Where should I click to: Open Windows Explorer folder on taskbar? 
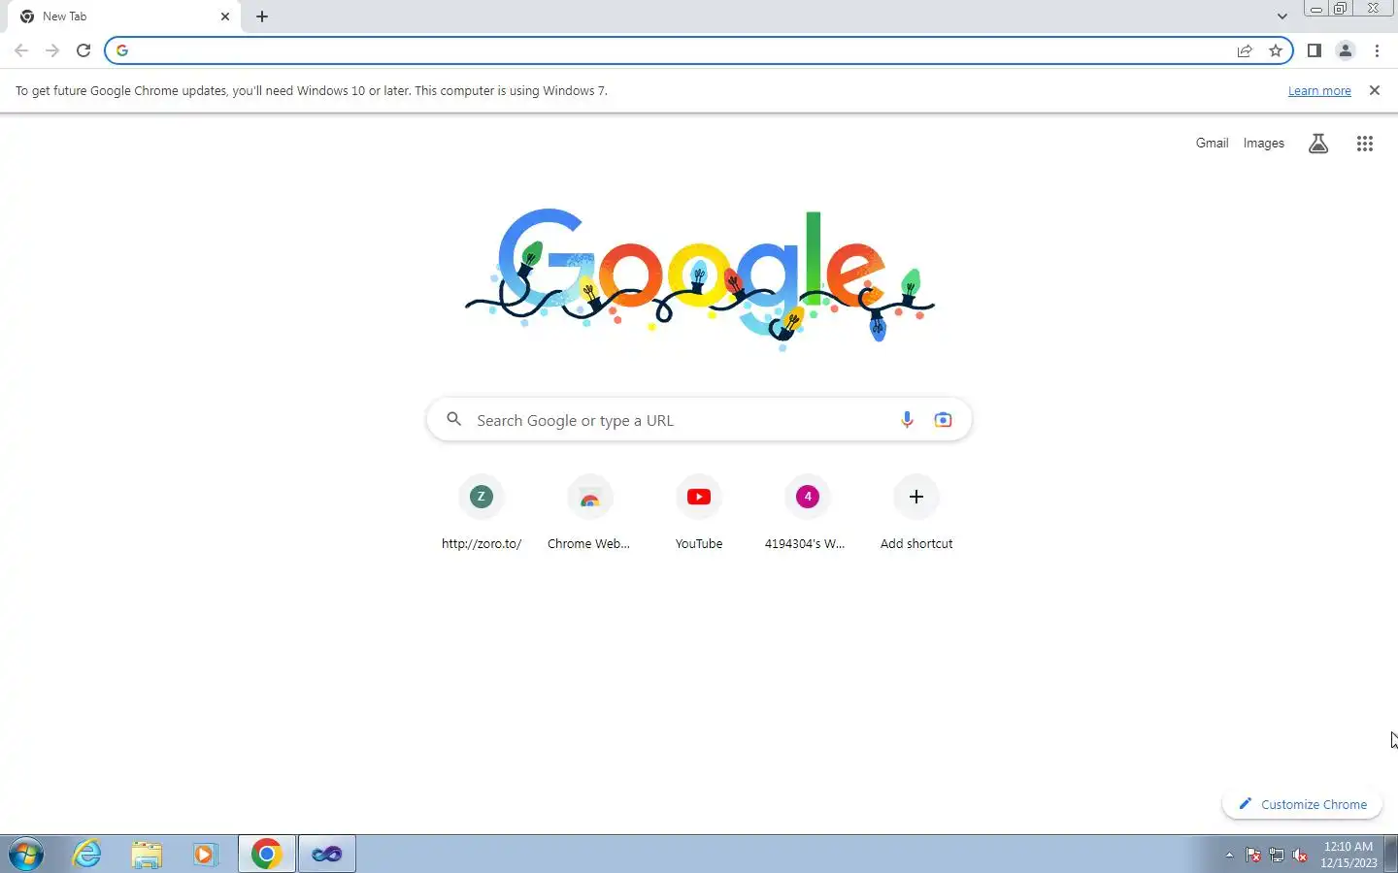147,855
